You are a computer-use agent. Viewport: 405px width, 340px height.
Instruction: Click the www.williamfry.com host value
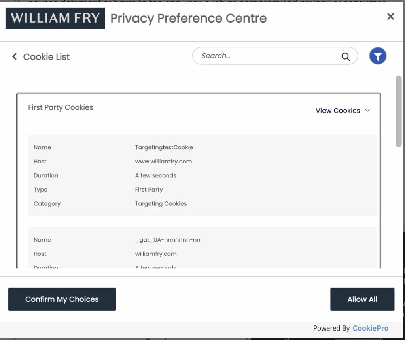click(163, 162)
